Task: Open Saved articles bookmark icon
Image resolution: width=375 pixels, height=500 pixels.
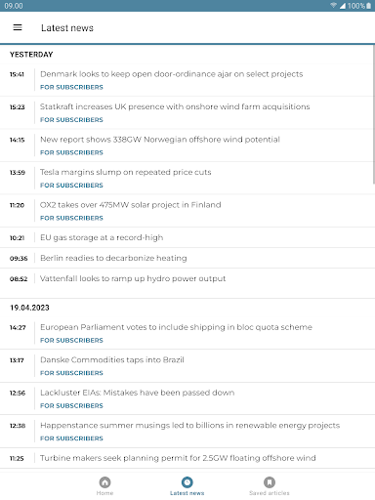Action: (x=270, y=482)
